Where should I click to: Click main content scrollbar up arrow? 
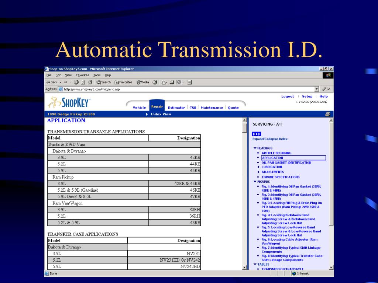pos(244,120)
